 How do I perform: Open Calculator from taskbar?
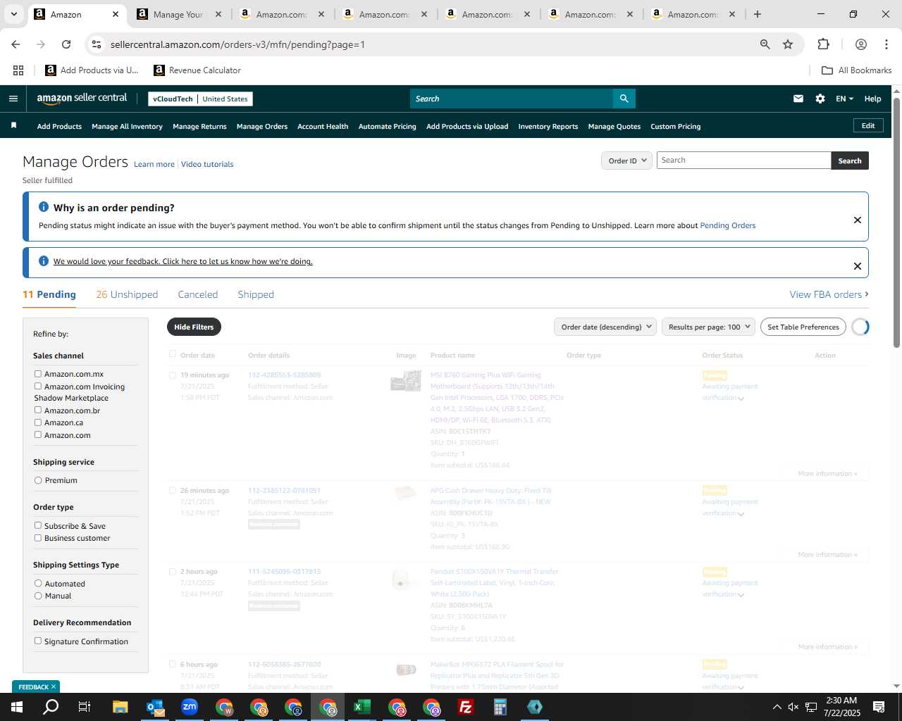pyautogui.click(x=500, y=707)
